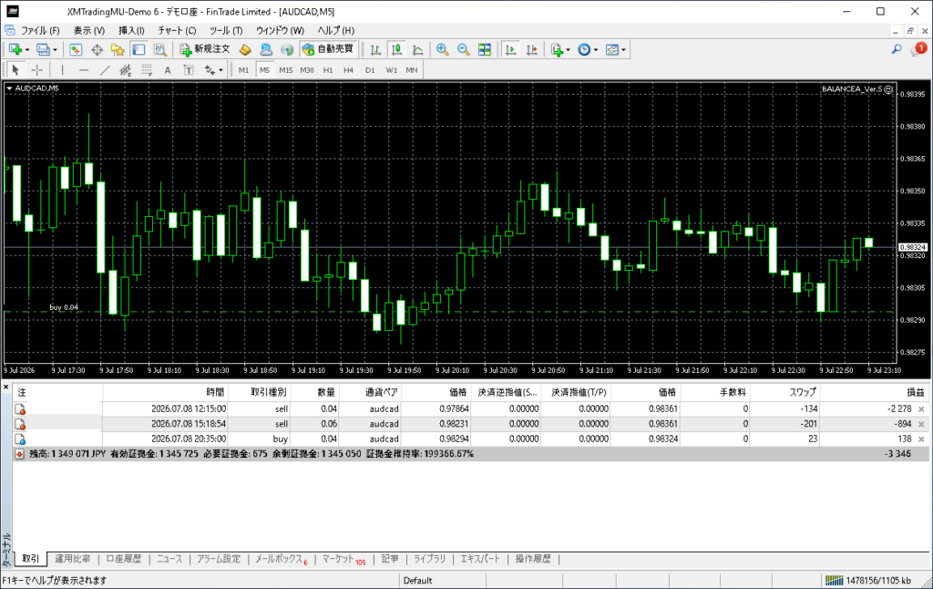Screen dimensions: 933x589
Task: Select the crosshair cursor tool
Action: [36, 70]
